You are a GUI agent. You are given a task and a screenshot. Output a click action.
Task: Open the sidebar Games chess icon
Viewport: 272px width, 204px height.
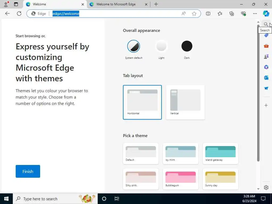click(266, 57)
